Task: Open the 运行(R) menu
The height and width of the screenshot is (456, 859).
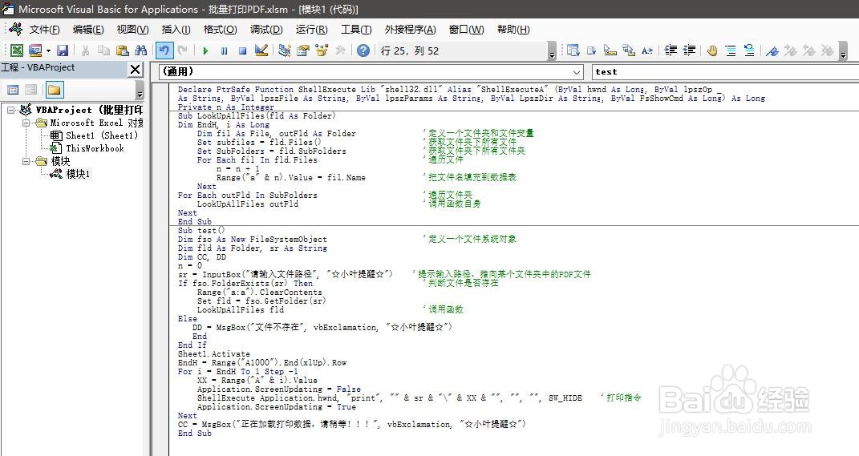Action: (312, 30)
